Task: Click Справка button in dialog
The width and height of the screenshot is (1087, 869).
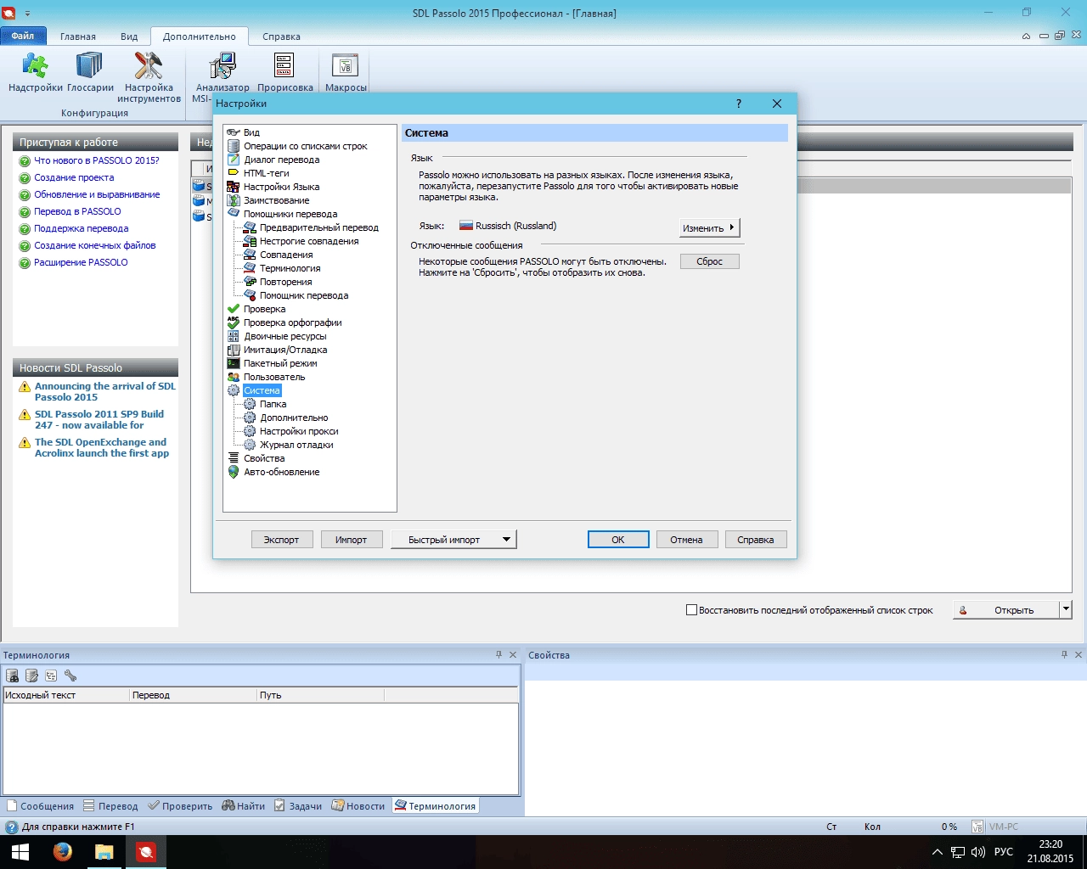Action: (x=756, y=540)
